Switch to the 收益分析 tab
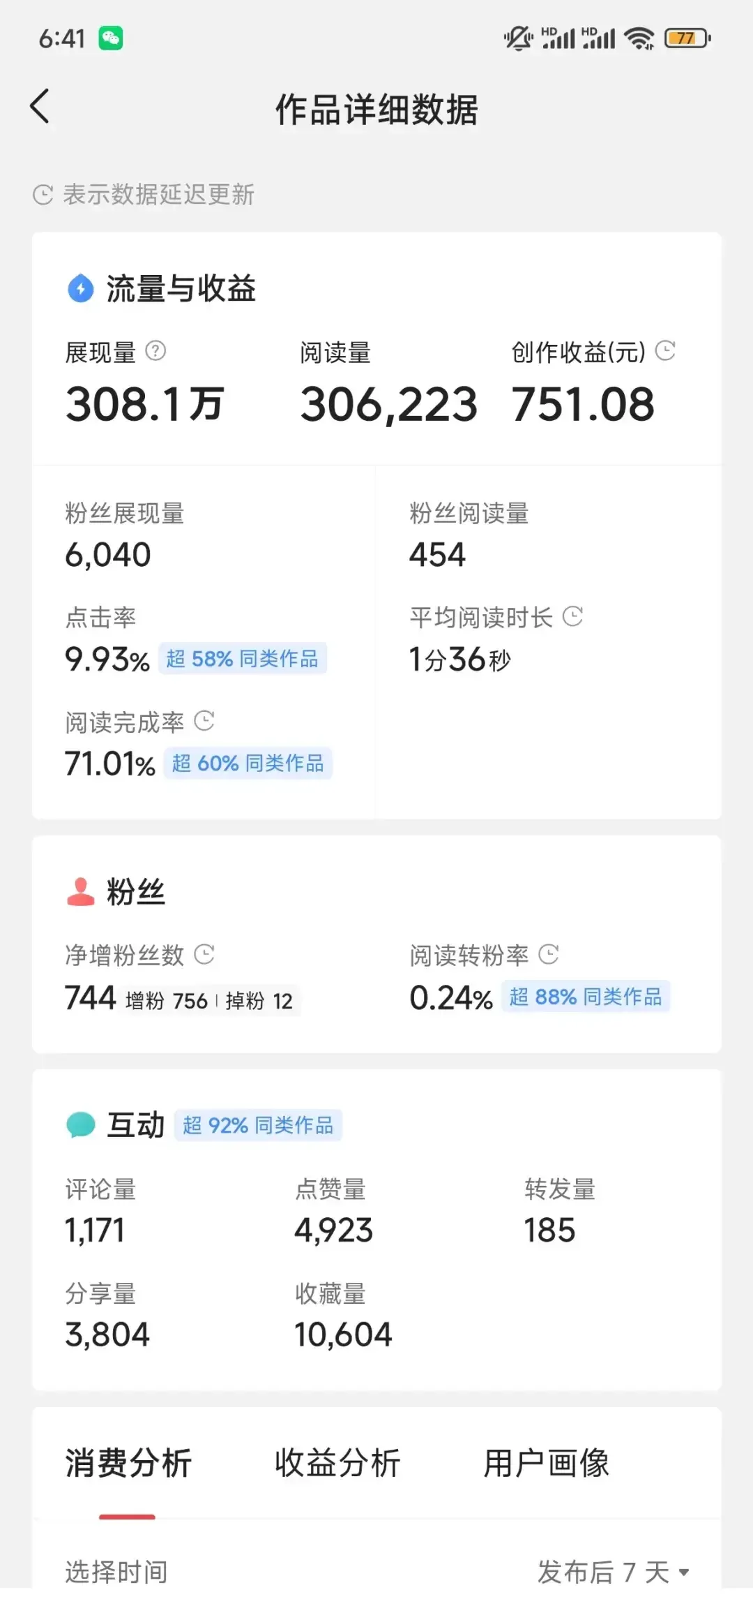Screen dimensions: 753x1613 pyautogui.click(x=337, y=1463)
